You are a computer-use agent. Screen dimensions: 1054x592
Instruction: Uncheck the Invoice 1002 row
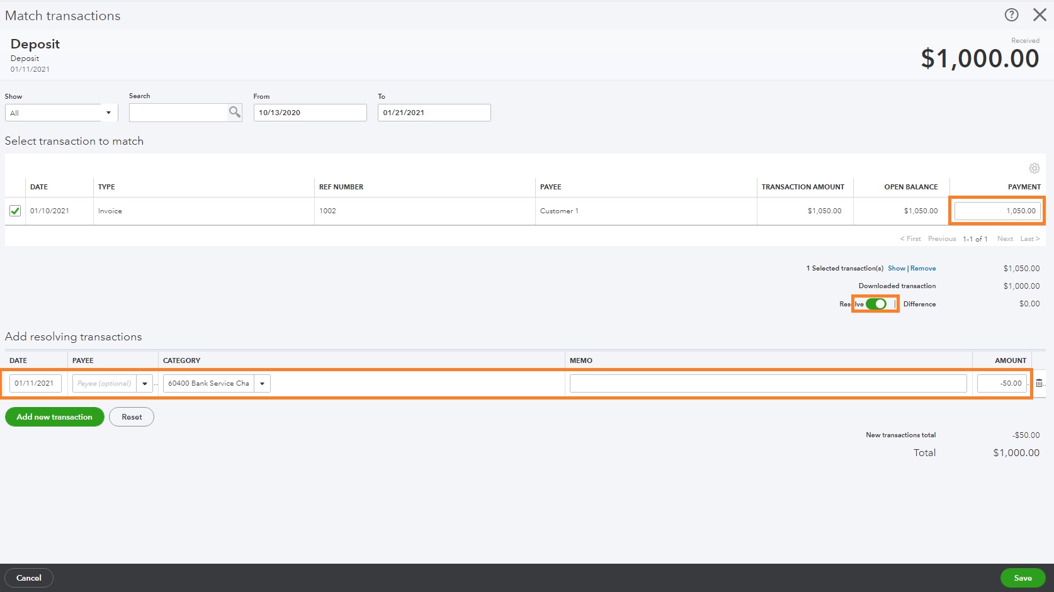point(14,211)
